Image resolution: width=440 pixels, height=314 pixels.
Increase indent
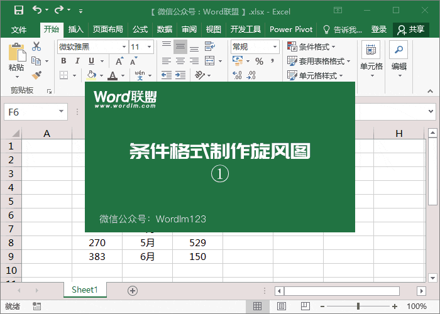(180, 75)
